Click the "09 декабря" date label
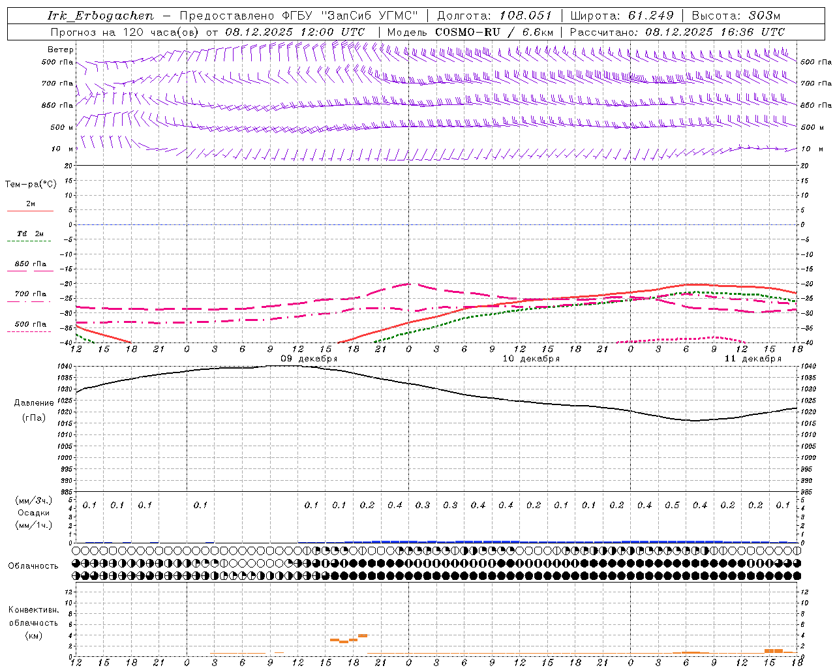835x668 pixels. 309,359
